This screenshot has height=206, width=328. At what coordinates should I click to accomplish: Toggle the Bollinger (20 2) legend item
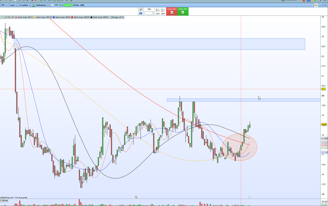tap(117, 17)
